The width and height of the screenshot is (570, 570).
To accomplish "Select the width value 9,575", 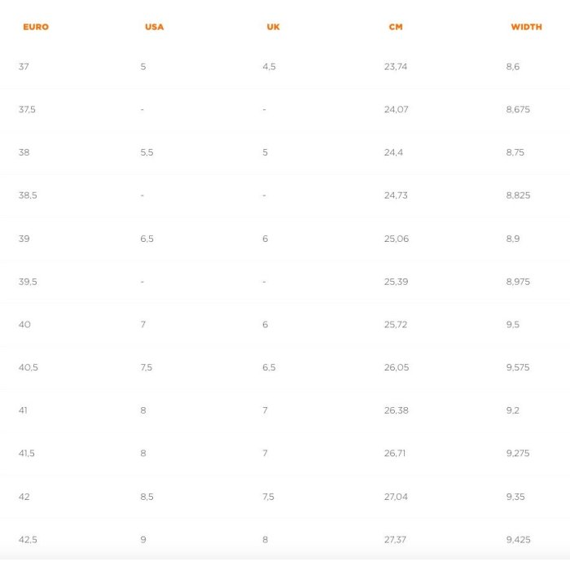I will tap(518, 367).
